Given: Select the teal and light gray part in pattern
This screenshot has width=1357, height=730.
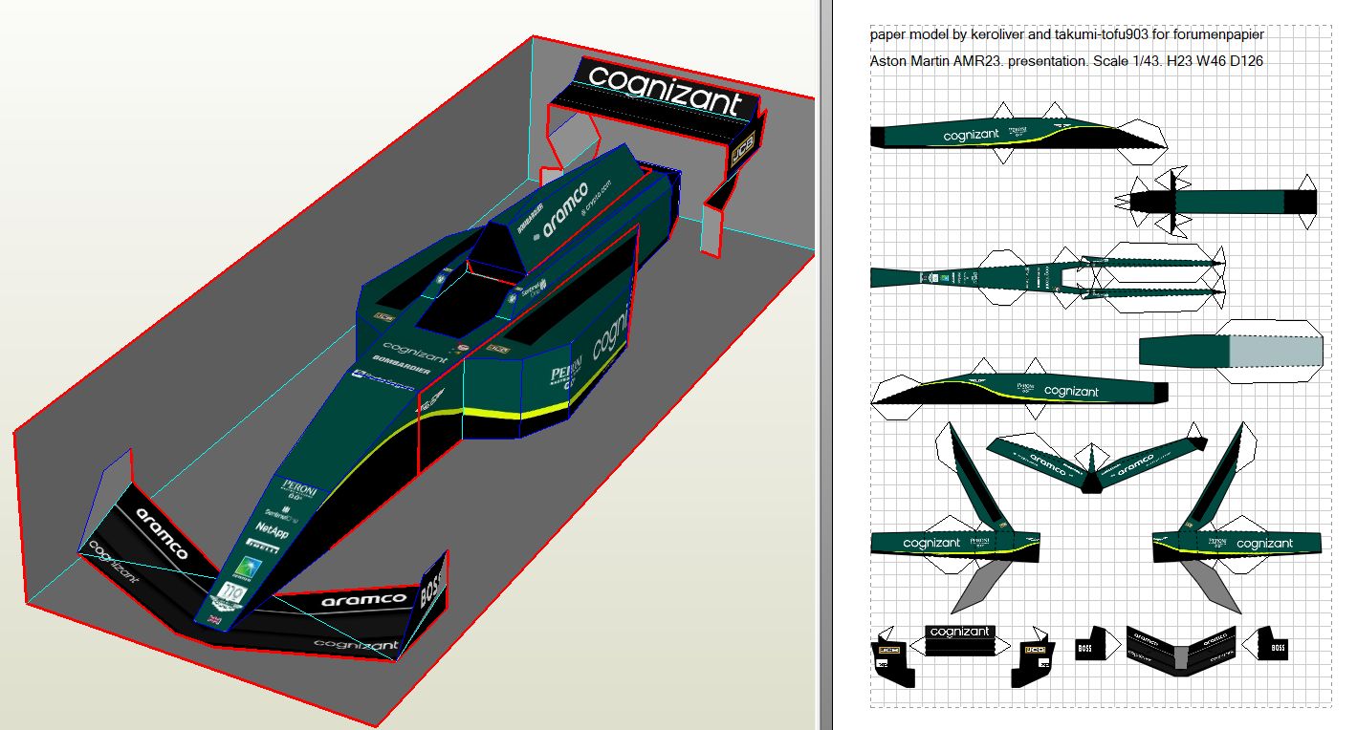Looking at the screenshot, I should [x=1230, y=351].
